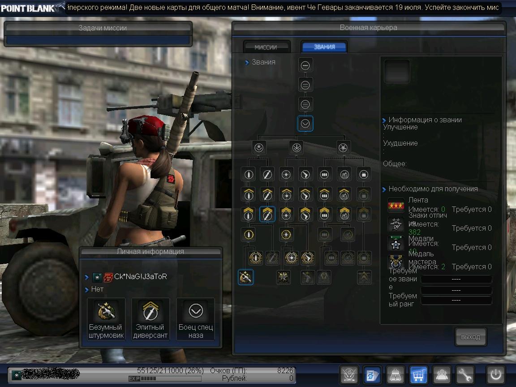The width and height of the screenshot is (516, 387).
Task: Select the ЗВАНИЯ tab
Action: tap(324, 47)
